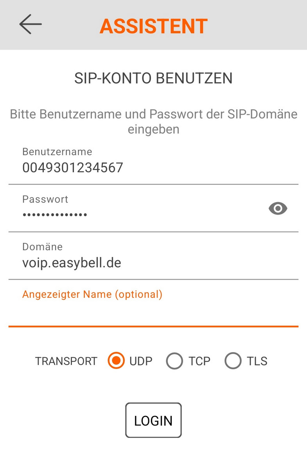Tap the TCP text label
Screen dimensions: 307x470
click(199, 361)
